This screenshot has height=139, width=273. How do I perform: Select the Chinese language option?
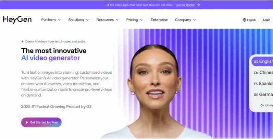(263, 72)
